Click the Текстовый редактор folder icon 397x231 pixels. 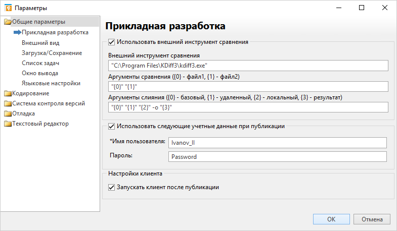point(8,124)
